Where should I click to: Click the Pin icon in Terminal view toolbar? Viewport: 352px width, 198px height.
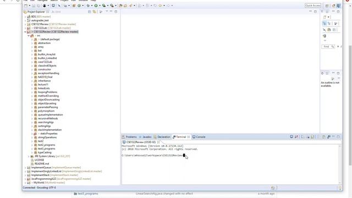(x=329, y=137)
